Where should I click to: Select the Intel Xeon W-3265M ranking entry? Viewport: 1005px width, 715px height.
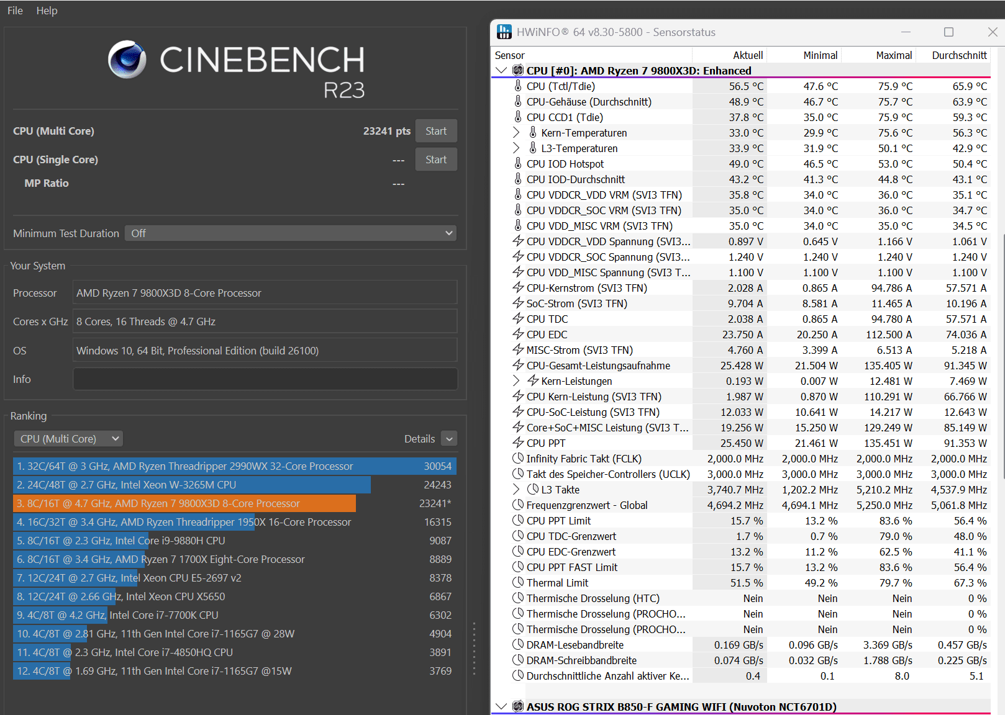click(x=235, y=485)
